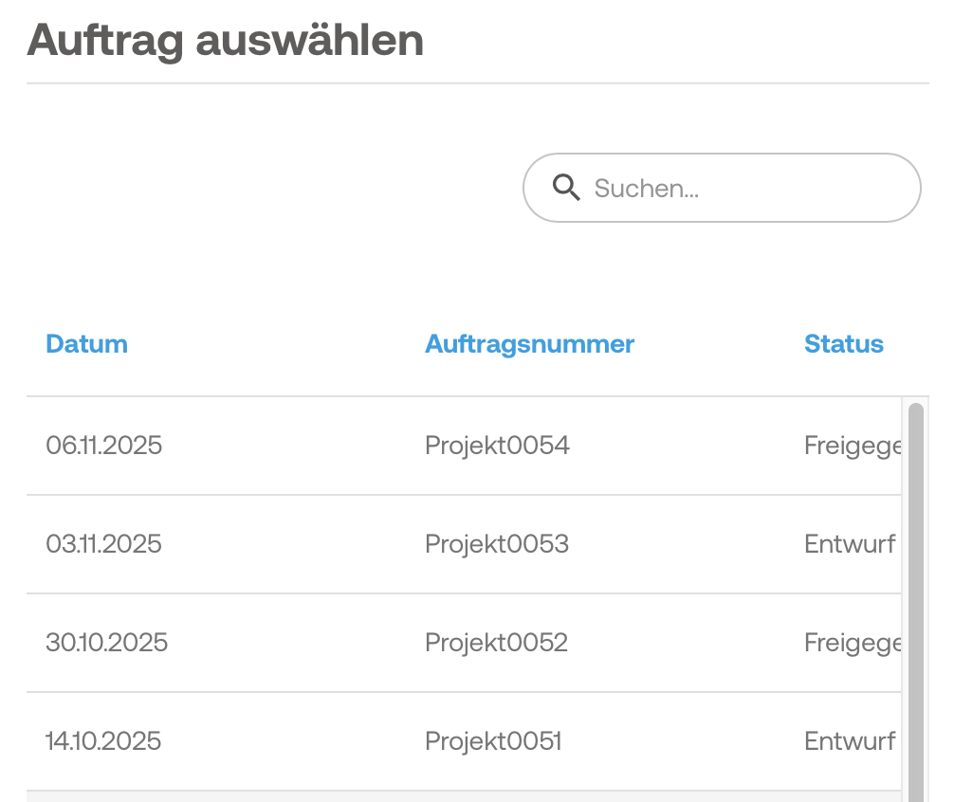Click the date 06.11.2025 row cell
954x802 pixels.
(103, 446)
